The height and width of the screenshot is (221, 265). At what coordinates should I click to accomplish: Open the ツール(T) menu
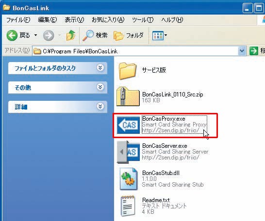click(x=143, y=20)
